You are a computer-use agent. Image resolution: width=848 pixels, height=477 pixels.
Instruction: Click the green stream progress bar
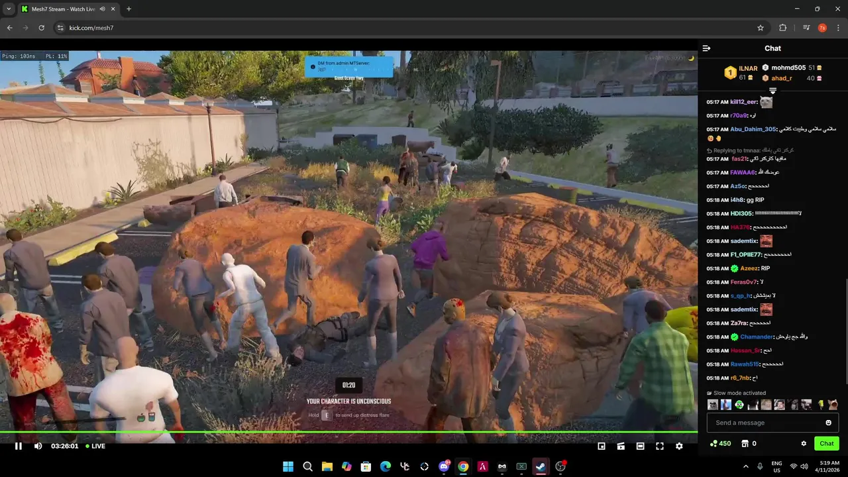tap(348, 432)
